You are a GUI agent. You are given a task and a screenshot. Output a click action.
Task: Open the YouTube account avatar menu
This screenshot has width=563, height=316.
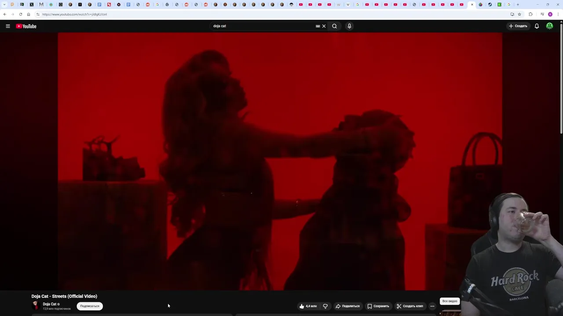tap(549, 26)
